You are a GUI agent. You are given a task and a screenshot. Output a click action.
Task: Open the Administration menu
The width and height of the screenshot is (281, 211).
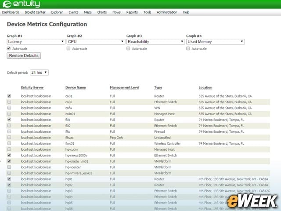tap(167, 12)
